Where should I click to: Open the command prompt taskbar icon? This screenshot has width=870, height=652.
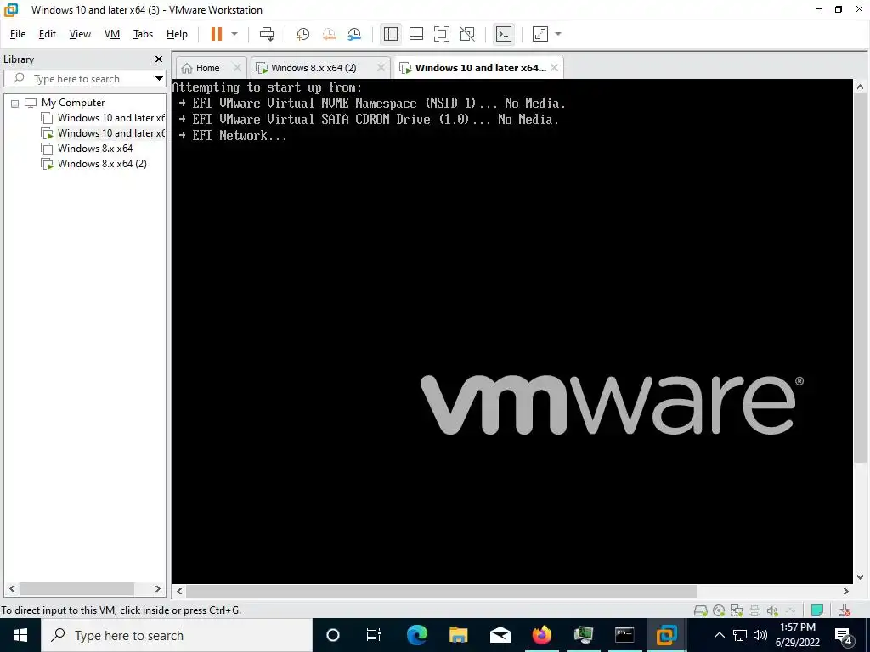click(624, 635)
